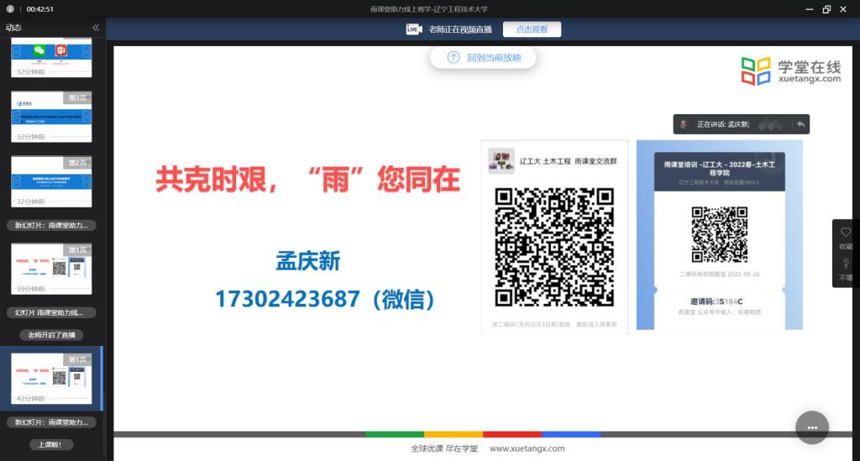The height and width of the screenshot is (461, 860).
Task: Click the name 孟庆新 on the slide
Action: [x=307, y=261]
